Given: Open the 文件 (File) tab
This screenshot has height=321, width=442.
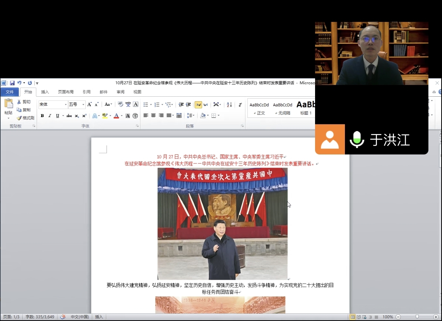Looking at the screenshot, I should [9, 92].
